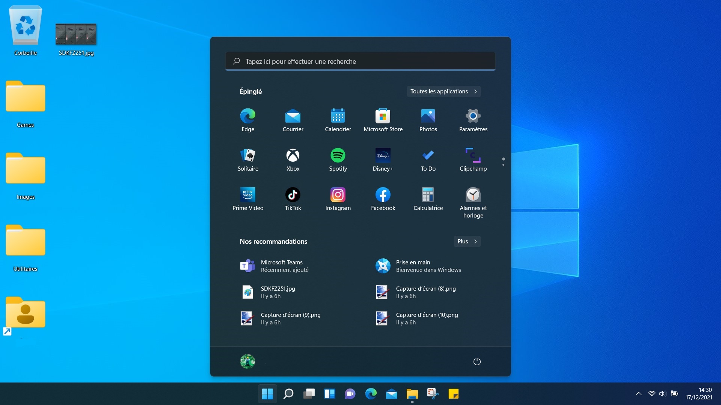Open Edge from pinned apps

[x=248, y=120]
